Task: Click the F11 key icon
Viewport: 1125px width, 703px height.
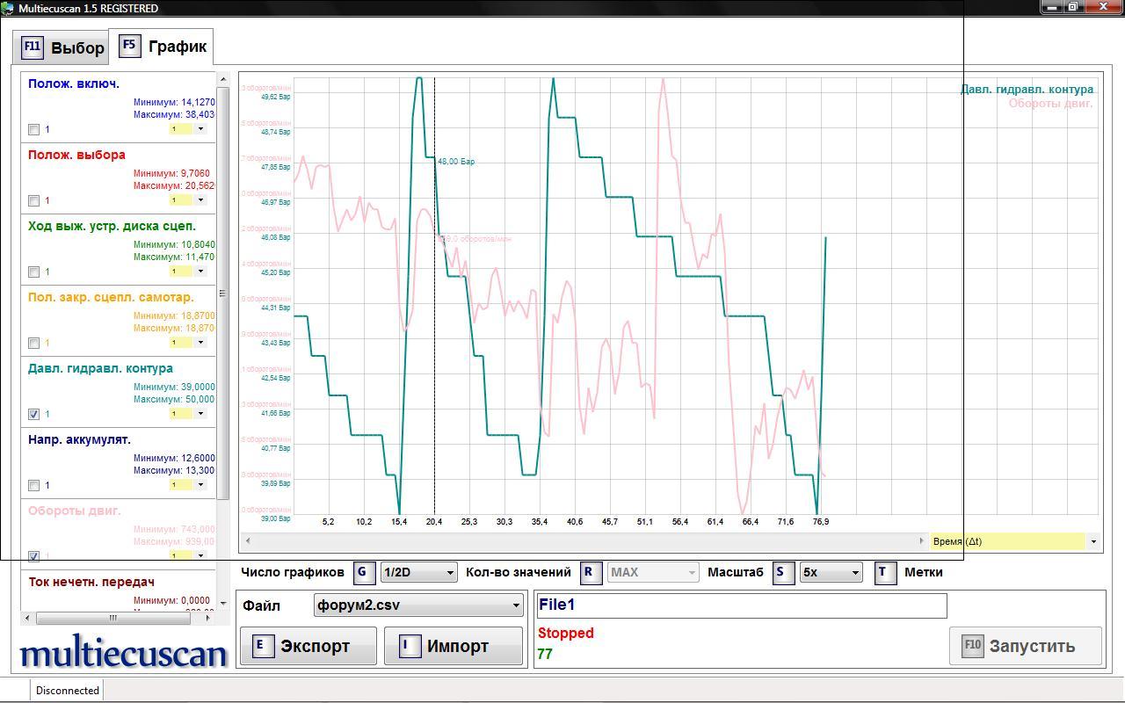Action: 33,47
